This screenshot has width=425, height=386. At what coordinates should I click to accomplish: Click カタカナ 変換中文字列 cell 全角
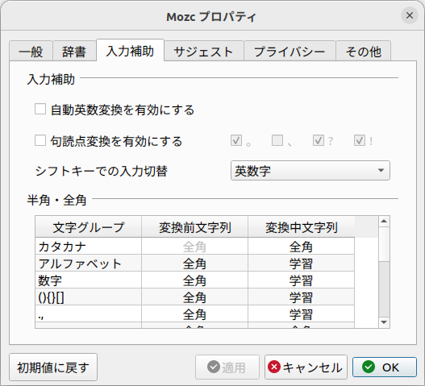(x=301, y=247)
